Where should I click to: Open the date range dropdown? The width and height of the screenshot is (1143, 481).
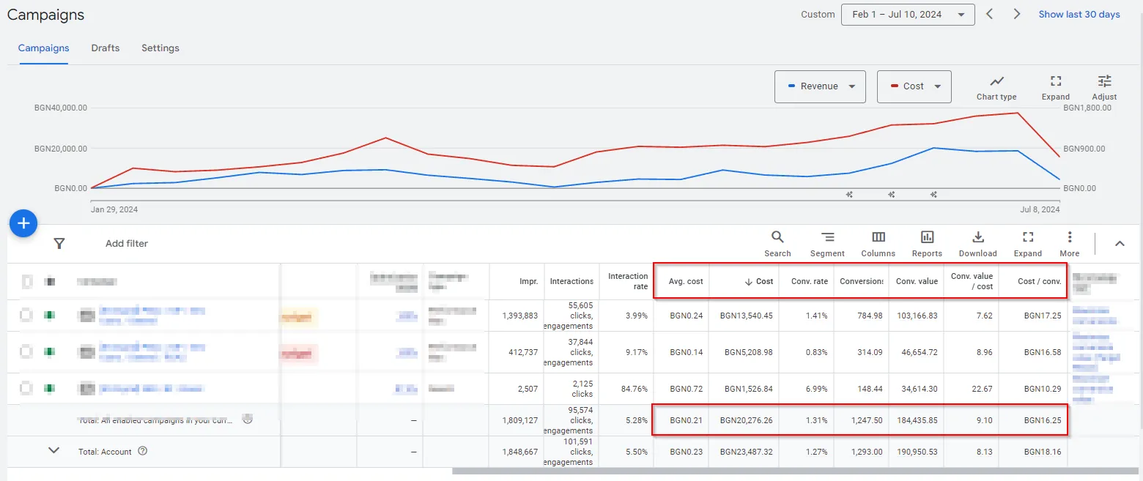(908, 15)
